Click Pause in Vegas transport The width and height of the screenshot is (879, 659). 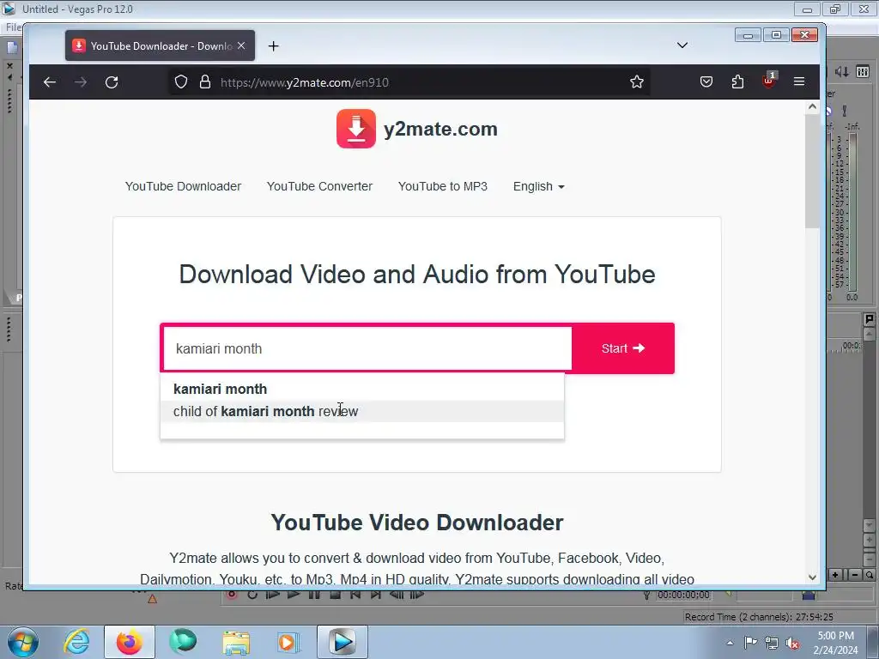point(314,595)
